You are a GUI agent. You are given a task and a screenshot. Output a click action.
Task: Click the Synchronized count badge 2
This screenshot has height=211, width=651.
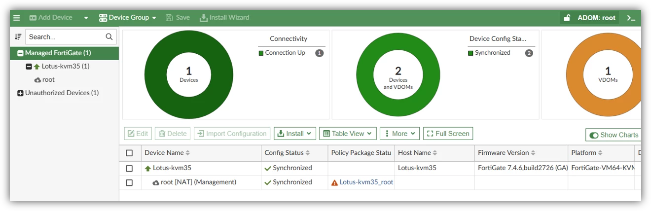[x=529, y=53]
